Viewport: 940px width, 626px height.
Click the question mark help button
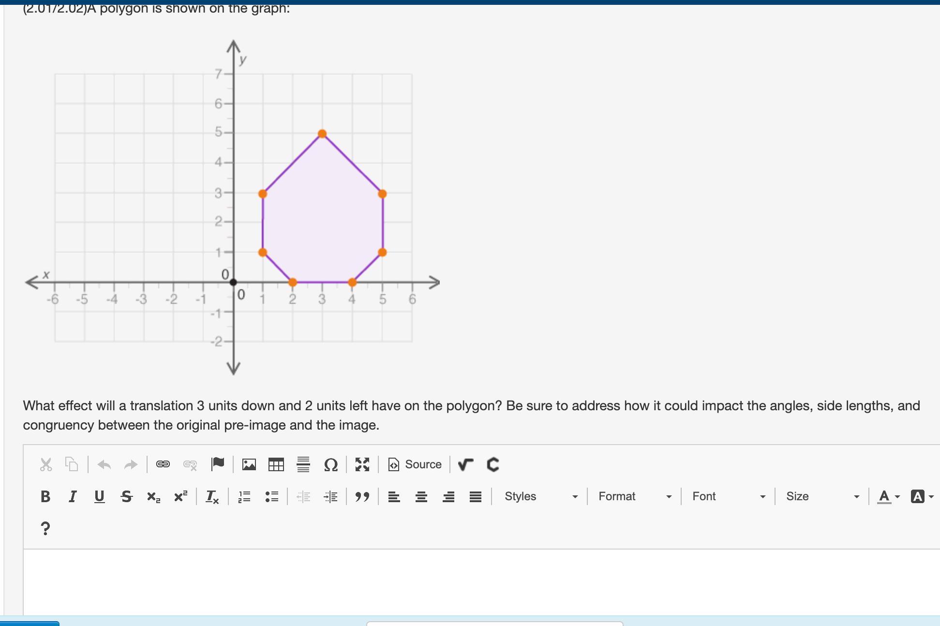pyautogui.click(x=45, y=528)
